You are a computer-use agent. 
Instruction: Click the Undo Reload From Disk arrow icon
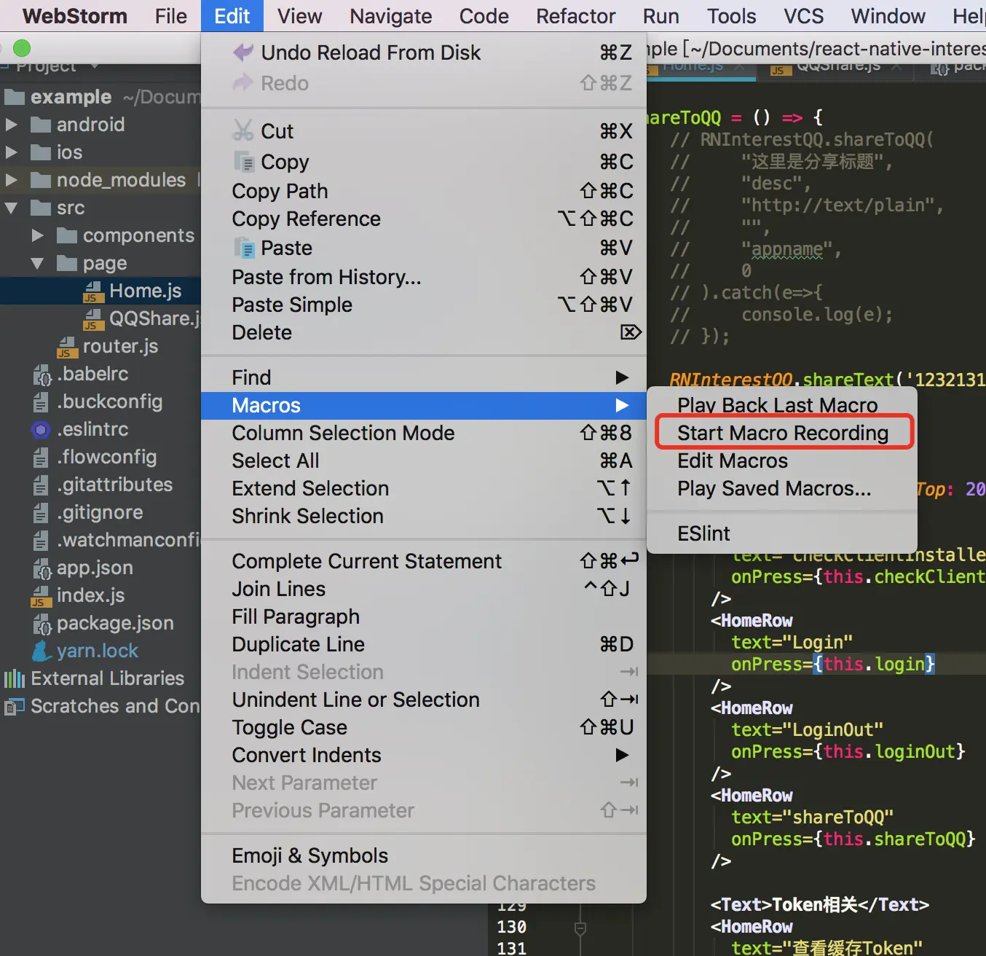coord(242,52)
